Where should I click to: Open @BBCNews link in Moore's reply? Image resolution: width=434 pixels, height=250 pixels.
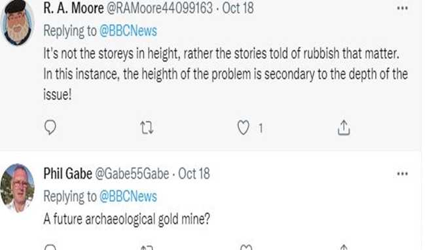pyautogui.click(x=128, y=31)
